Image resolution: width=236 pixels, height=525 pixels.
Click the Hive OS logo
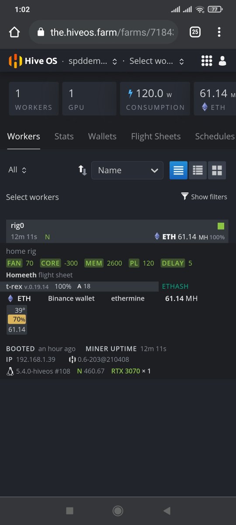coord(33,61)
